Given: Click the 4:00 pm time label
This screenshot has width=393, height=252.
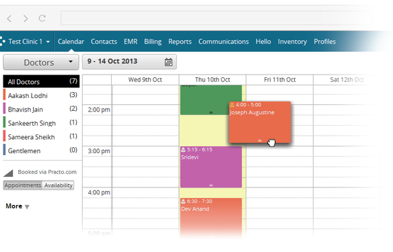Looking at the screenshot, I should [x=99, y=192].
